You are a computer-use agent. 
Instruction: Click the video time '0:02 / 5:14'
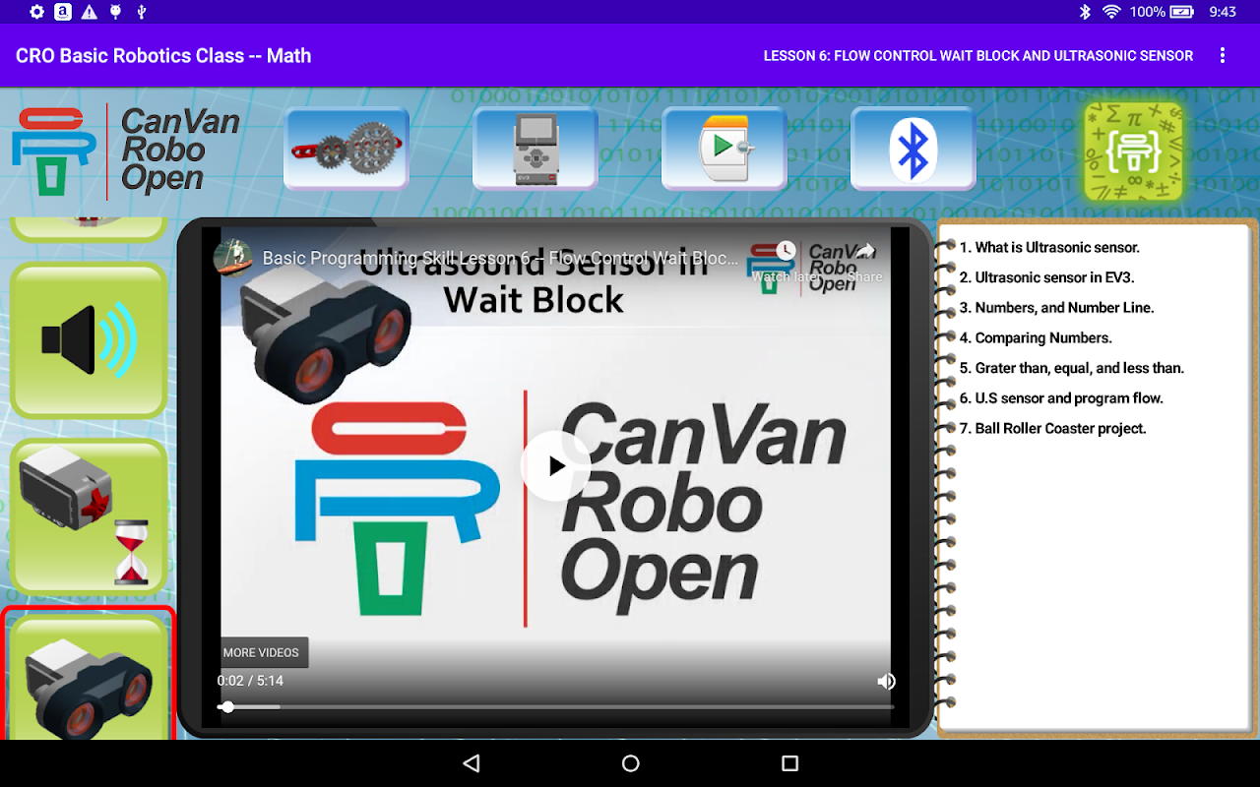250,681
